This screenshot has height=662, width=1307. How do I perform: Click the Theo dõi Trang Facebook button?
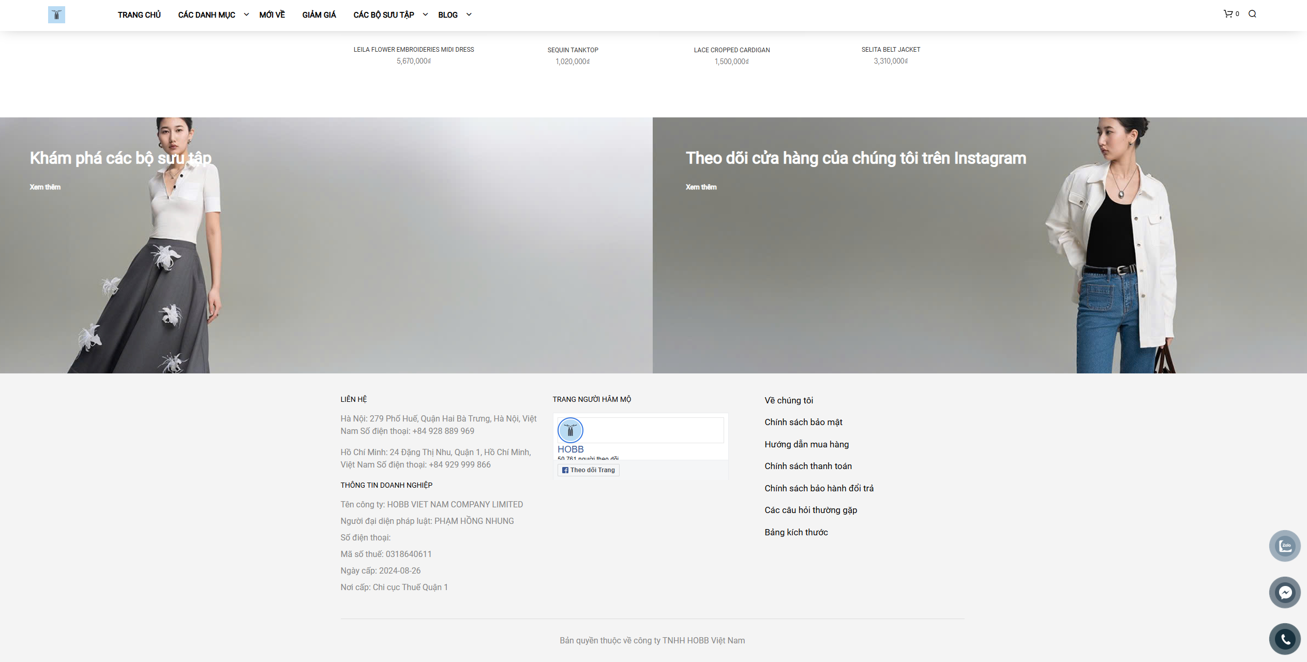(589, 470)
